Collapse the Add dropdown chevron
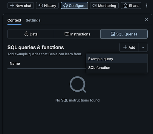Viewport: 153px width, 134px height. click(143, 47)
